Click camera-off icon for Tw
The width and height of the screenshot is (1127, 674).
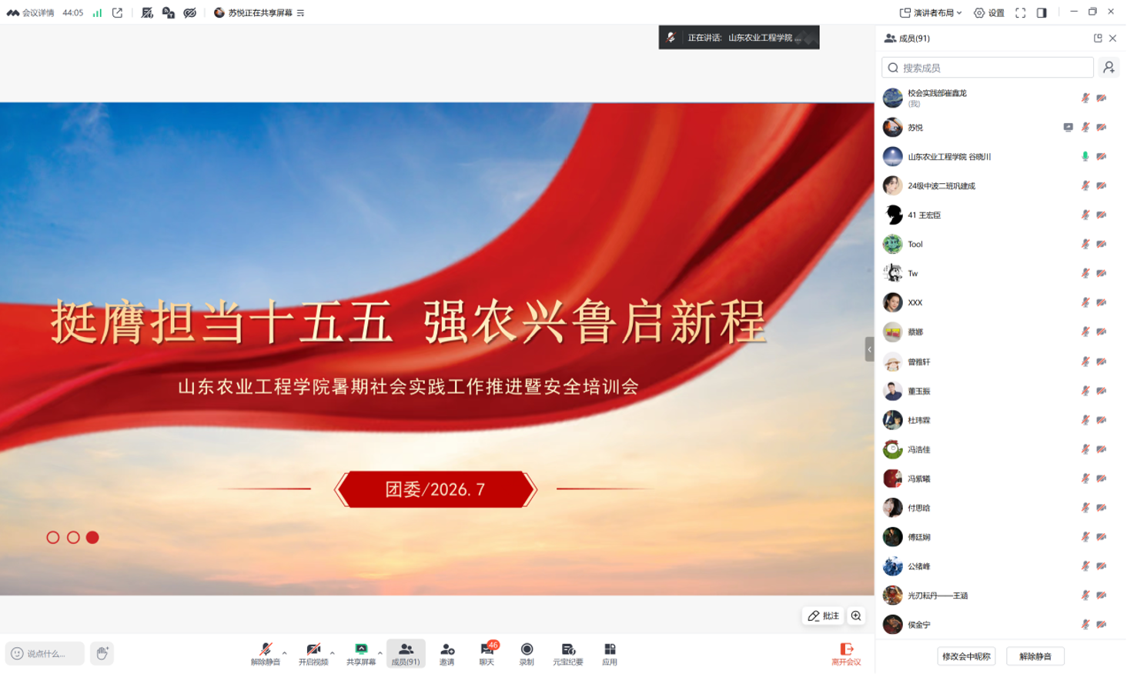pos(1102,273)
